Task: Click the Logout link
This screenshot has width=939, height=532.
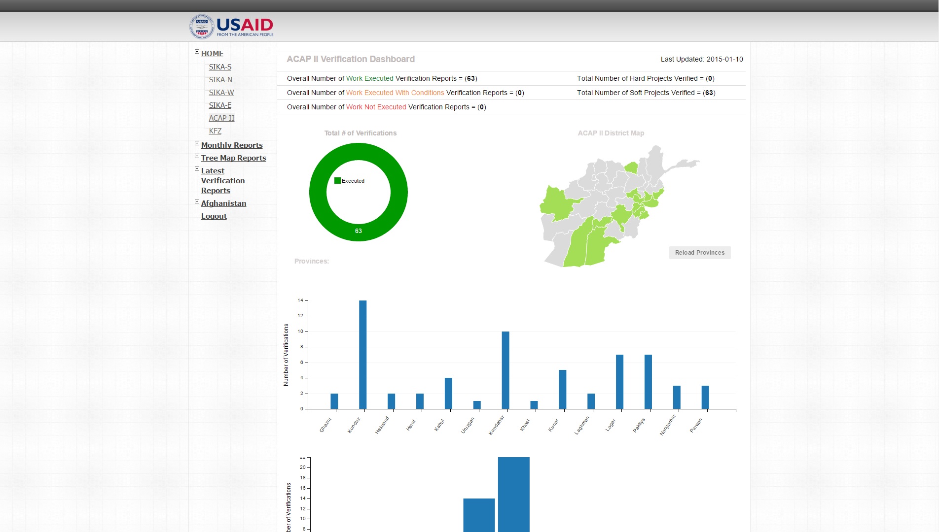Action: (214, 216)
